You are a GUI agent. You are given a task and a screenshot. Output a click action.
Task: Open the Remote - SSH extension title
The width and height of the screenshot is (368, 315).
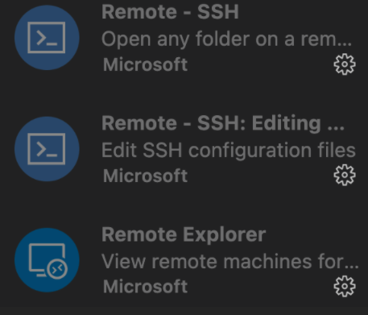pyautogui.click(x=170, y=12)
